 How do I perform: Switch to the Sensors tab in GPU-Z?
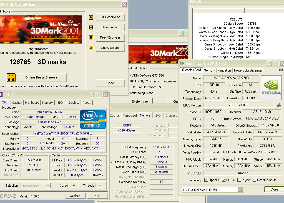[x=209, y=70]
